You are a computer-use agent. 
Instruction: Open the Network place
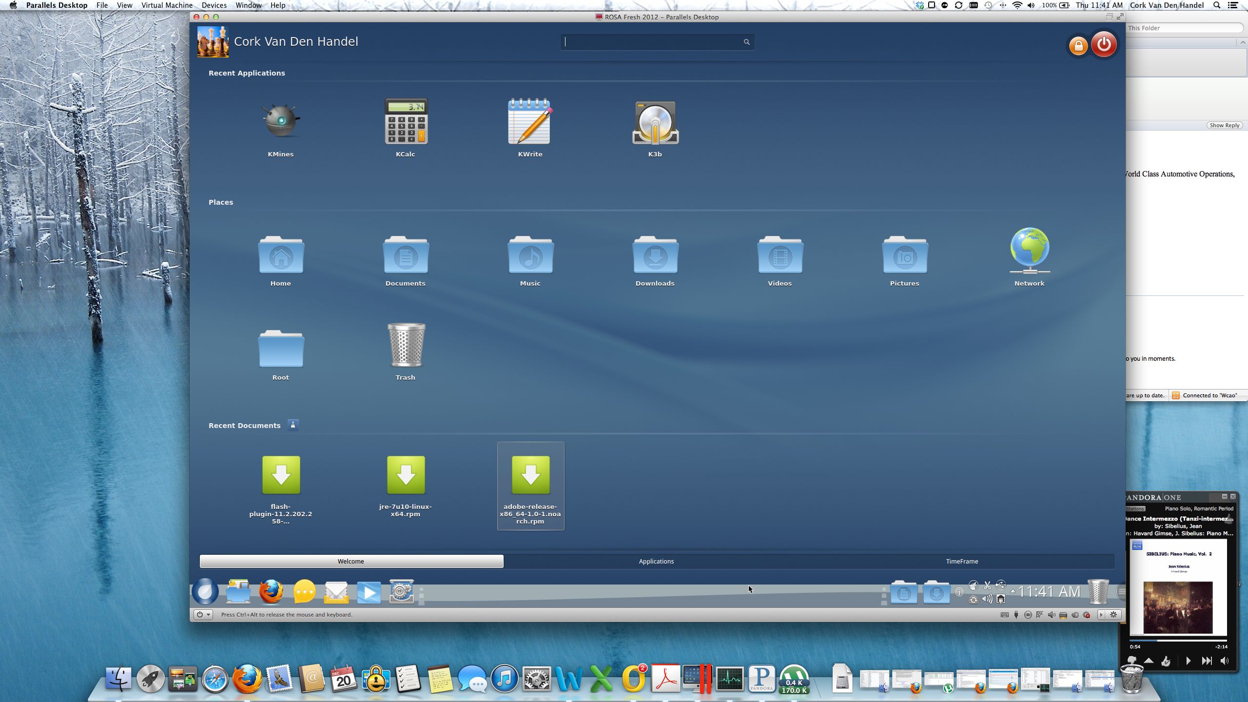pos(1029,251)
